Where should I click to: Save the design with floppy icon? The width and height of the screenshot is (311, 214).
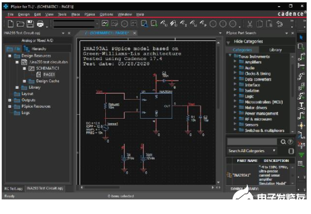[x=30, y=24]
